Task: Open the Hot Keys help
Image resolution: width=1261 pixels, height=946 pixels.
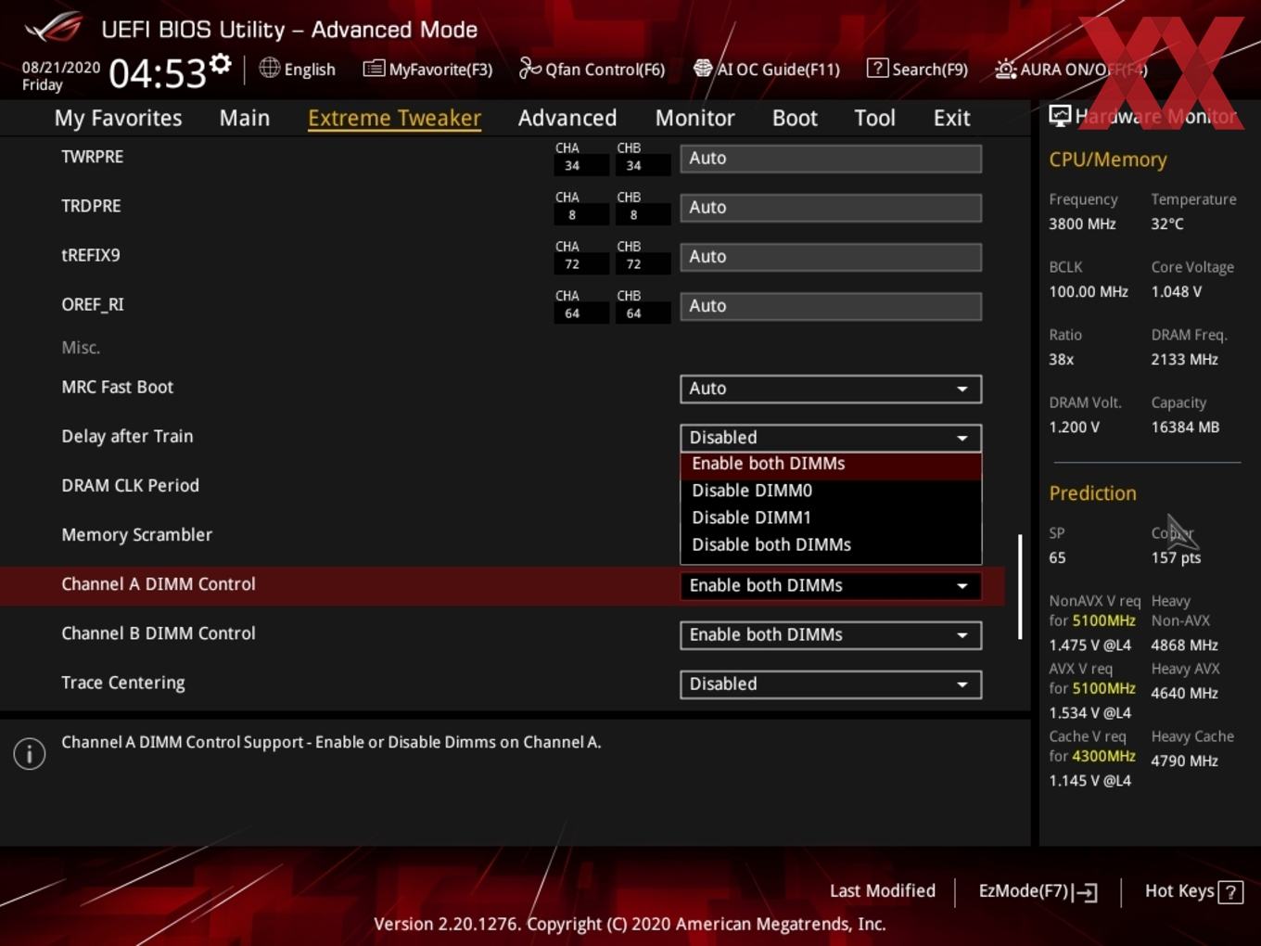Action: point(1193,891)
